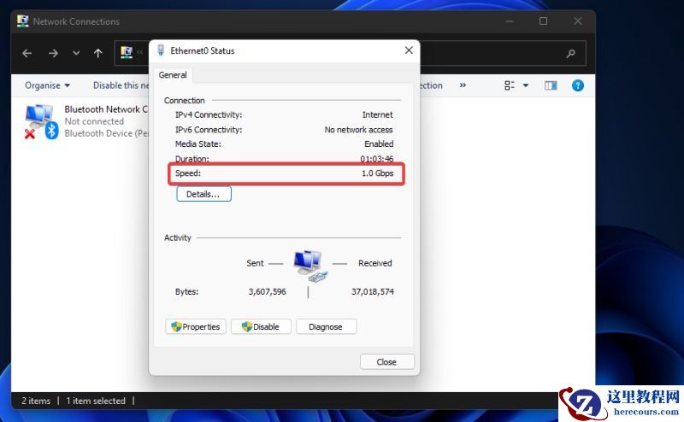Click 1 item selected in status bar
This screenshot has width=684, height=422.
(x=96, y=401)
